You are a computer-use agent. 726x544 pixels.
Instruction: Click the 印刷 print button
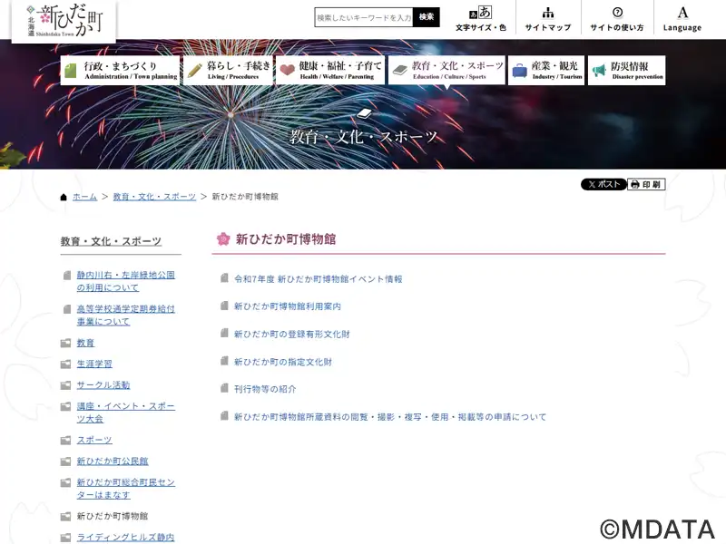click(646, 184)
